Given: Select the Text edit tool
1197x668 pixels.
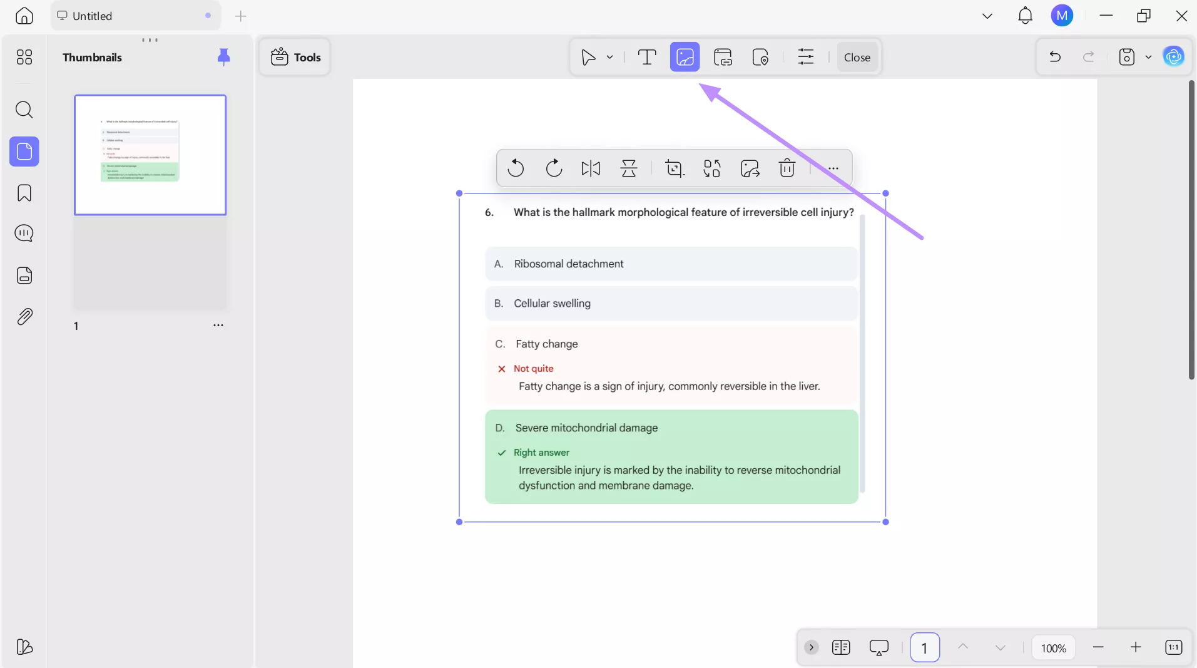Looking at the screenshot, I should [646, 58].
